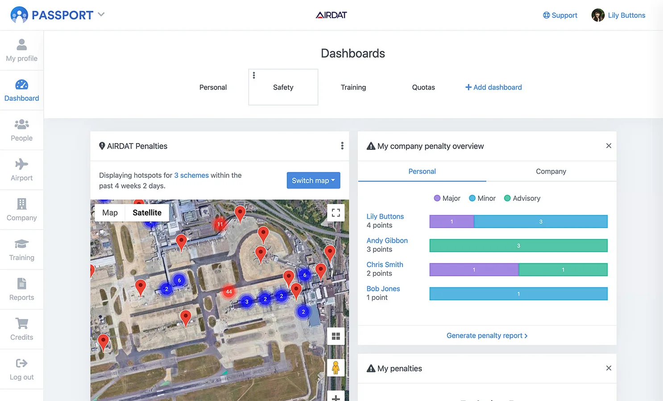Viewport: 663px width, 401px height.
Task: Open the Support link
Action: coord(560,15)
